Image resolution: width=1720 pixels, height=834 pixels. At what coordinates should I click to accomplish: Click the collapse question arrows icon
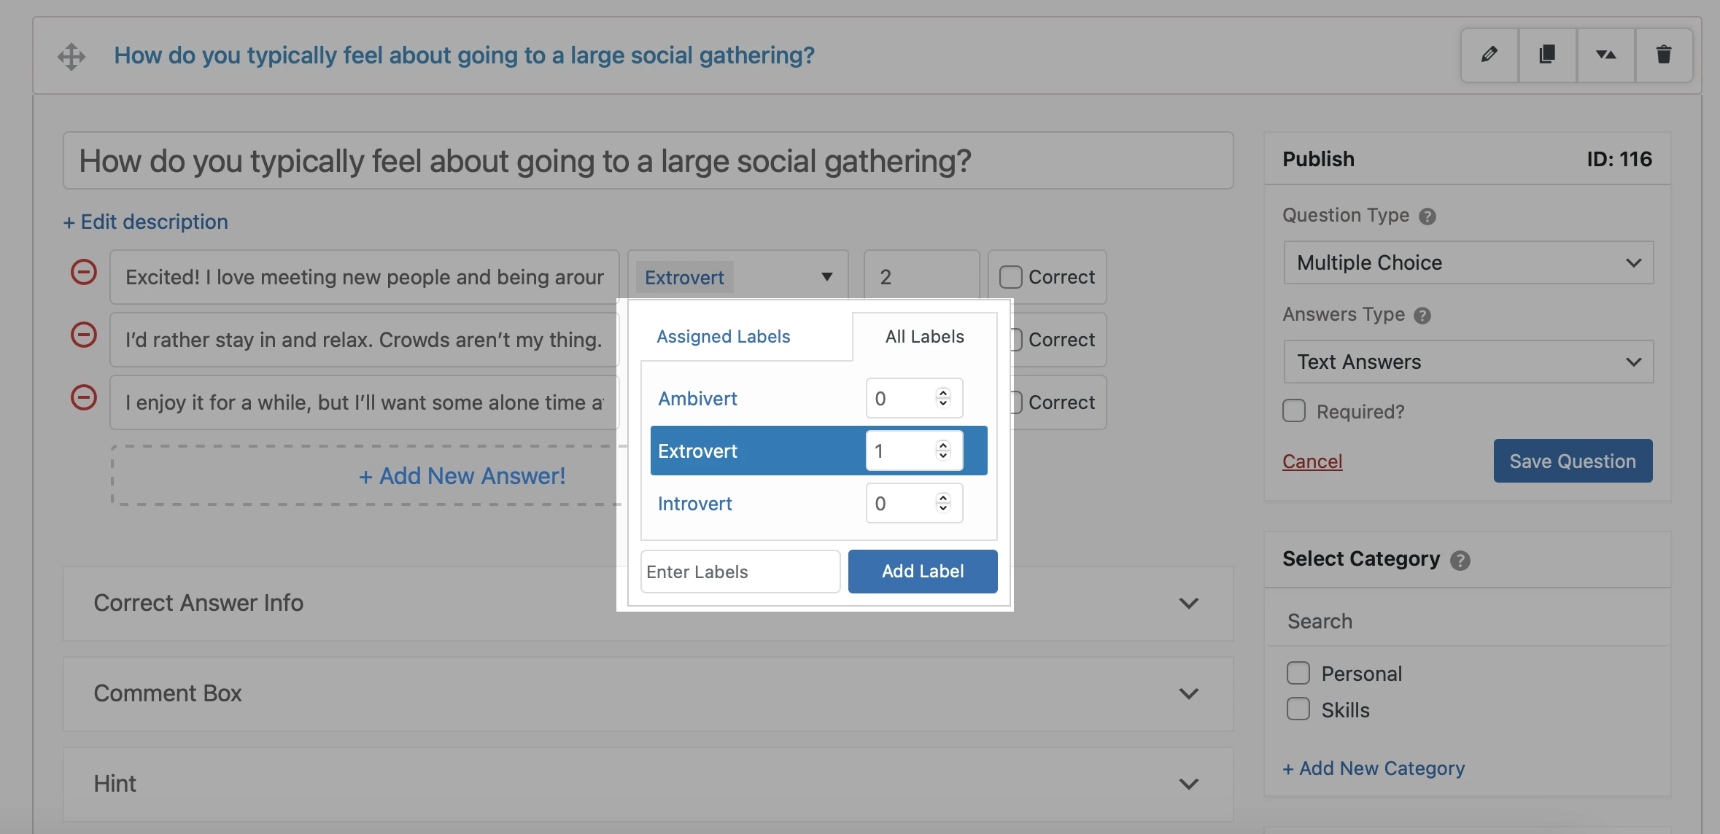click(x=1605, y=55)
